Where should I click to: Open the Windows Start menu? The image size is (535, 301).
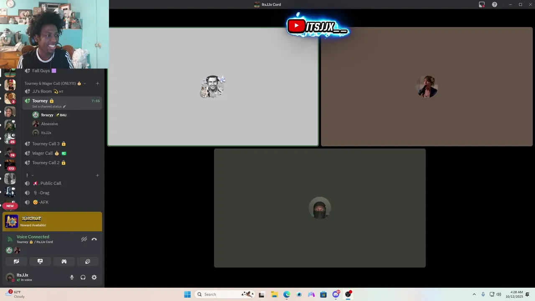click(x=187, y=294)
